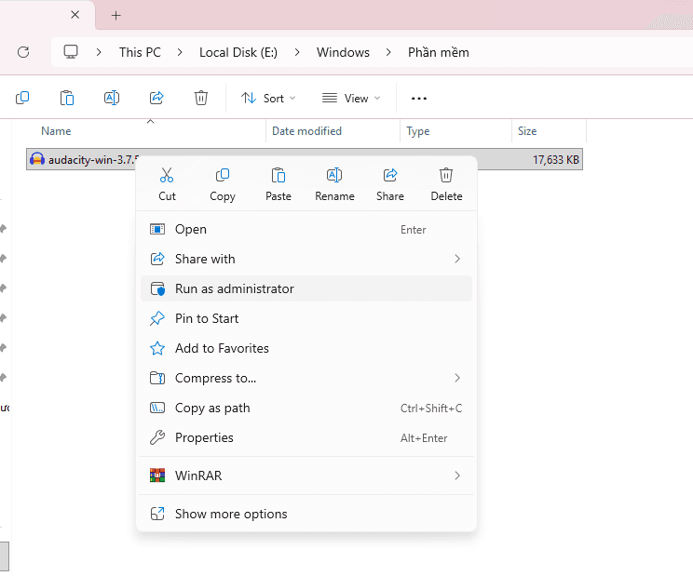This screenshot has width=693, height=576.
Task: Open Properties from the context menu
Action: click(x=204, y=437)
